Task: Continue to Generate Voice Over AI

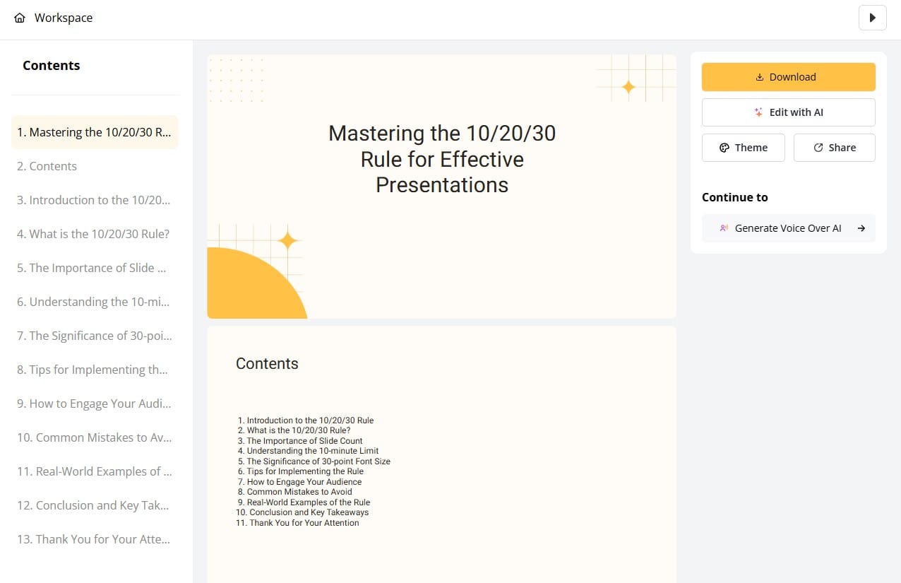Action: click(x=788, y=228)
